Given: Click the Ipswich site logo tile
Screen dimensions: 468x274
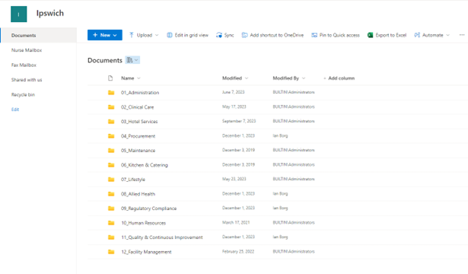Looking at the screenshot, I should pos(18,14).
